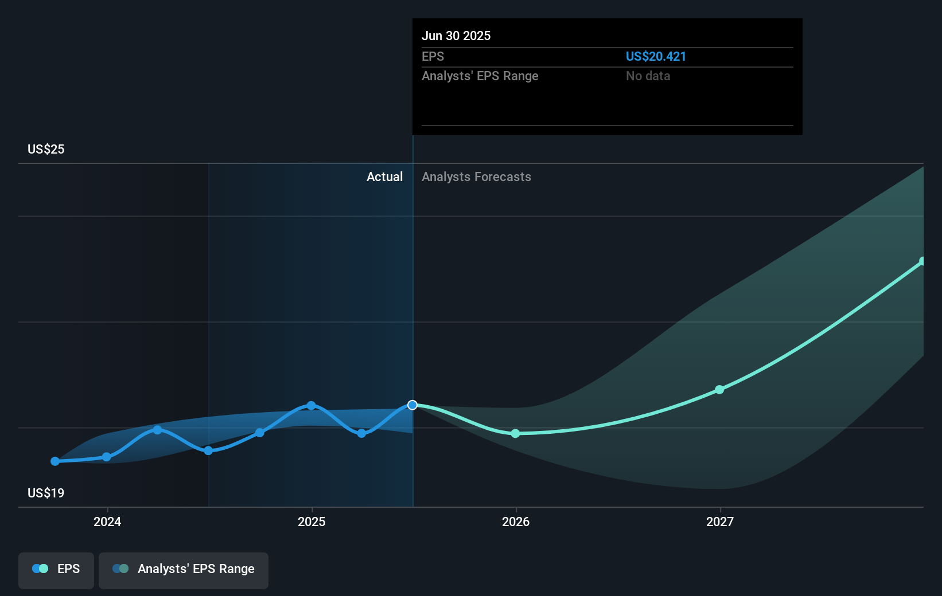The height and width of the screenshot is (596, 942).
Task: Click the 2024 axis label
Action: [x=107, y=521]
